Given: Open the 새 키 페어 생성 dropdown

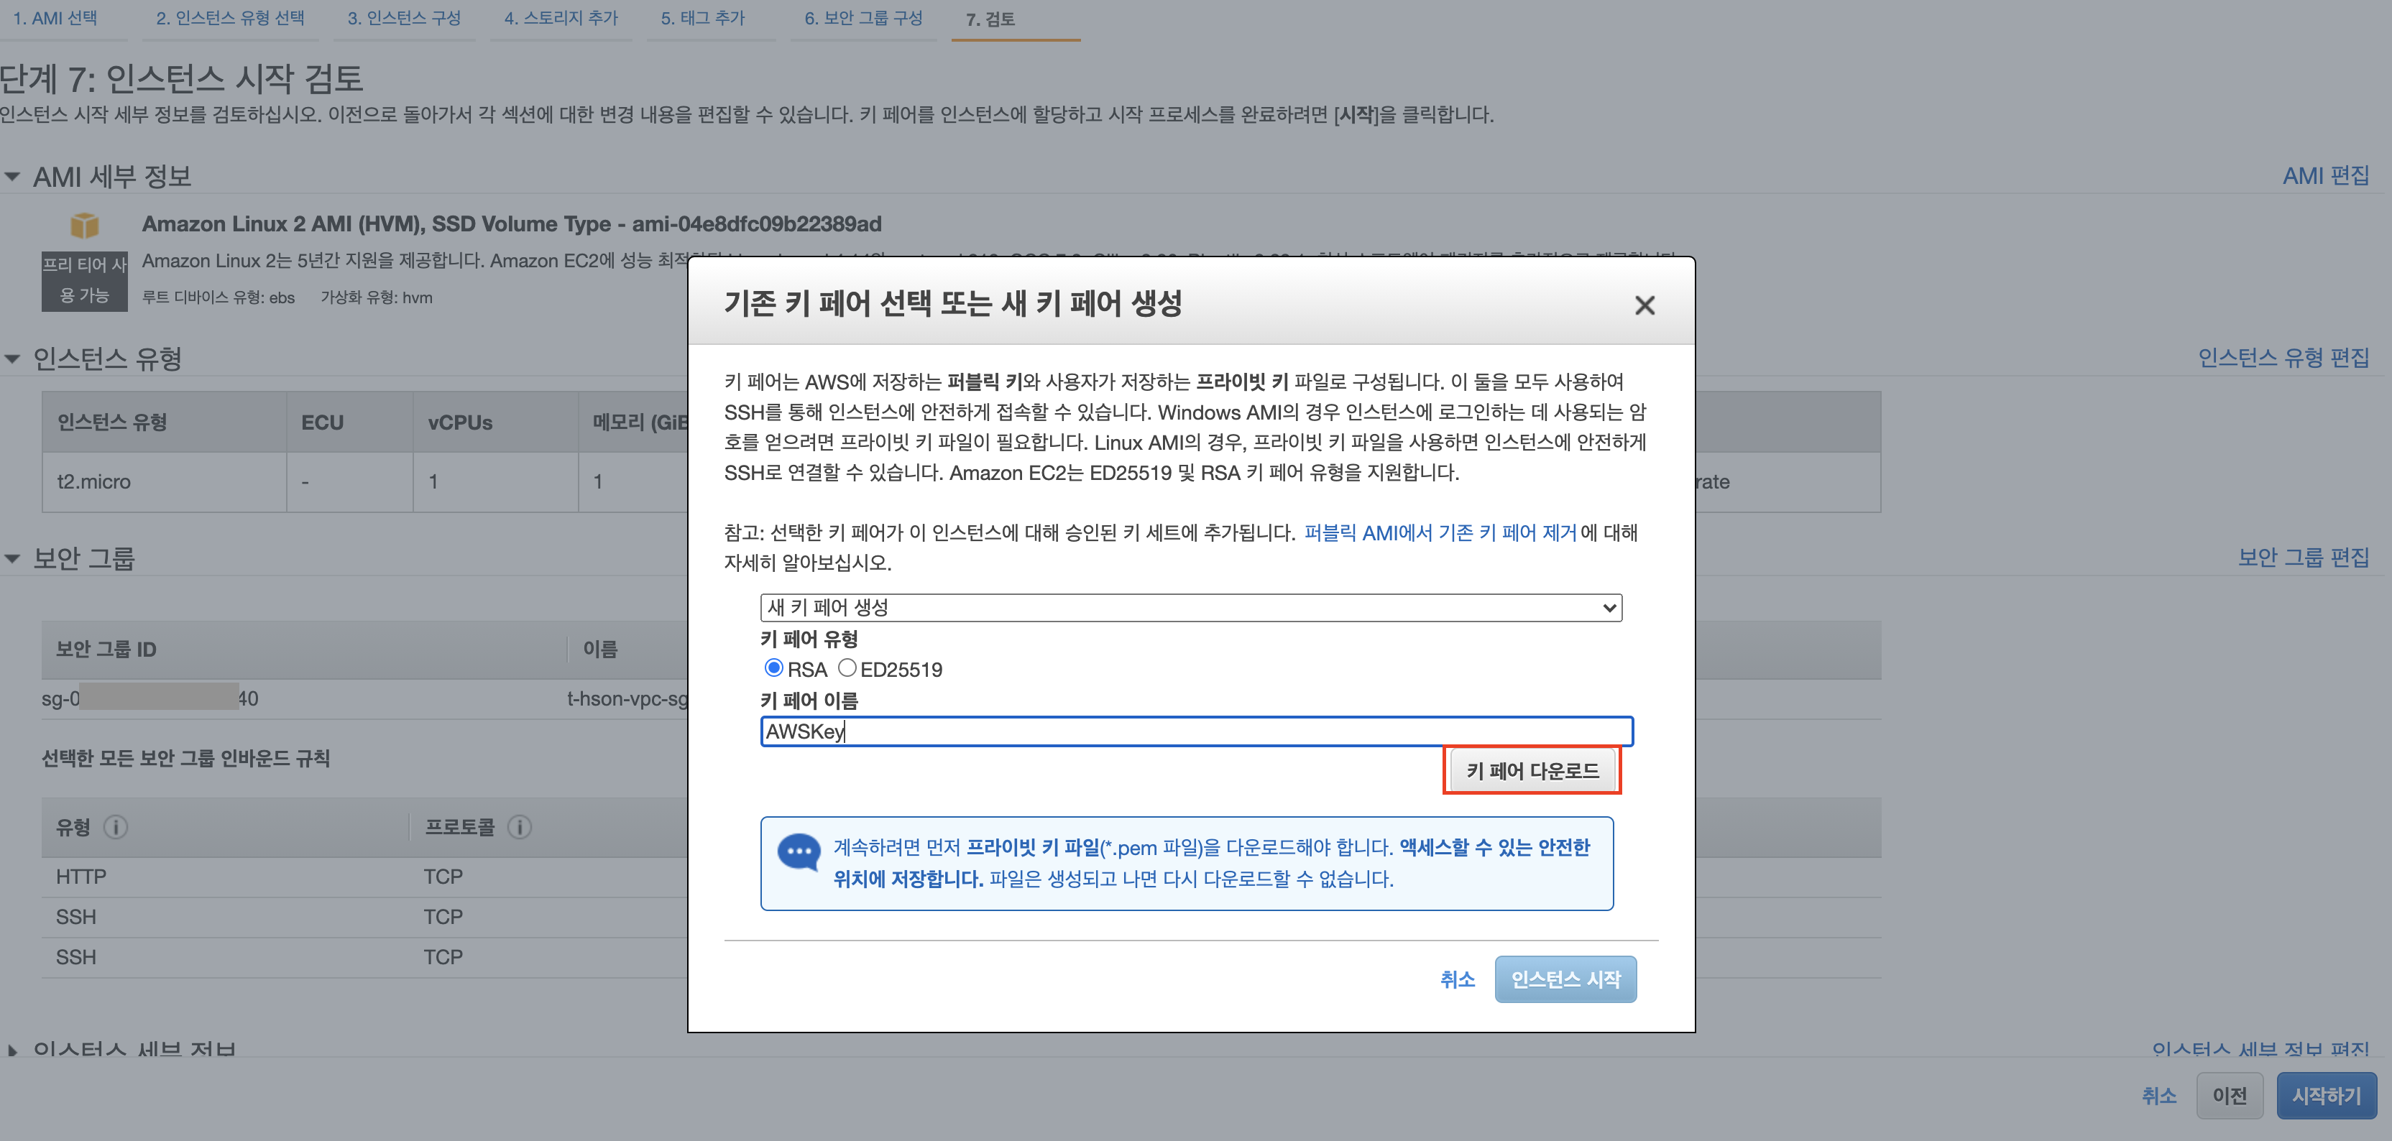Looking at the screenshot, I should pos(1190,607).
